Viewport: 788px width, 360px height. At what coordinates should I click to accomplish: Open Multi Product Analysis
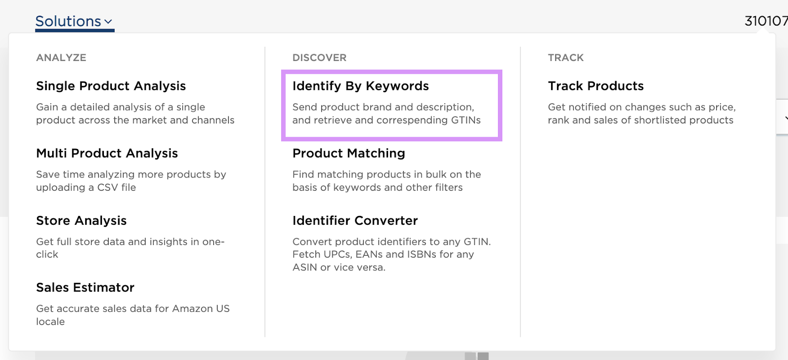point(106,153)
